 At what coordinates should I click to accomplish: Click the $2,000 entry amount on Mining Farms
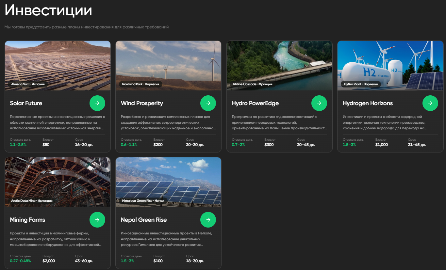pyautogui.click(x=49, y=261)
